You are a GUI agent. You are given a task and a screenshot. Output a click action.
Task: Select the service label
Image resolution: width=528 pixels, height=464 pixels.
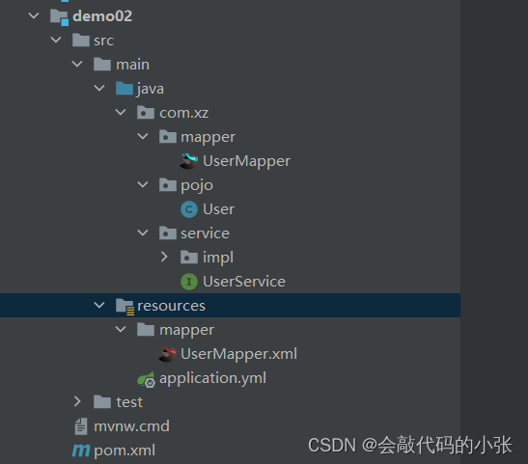[205, 233]
